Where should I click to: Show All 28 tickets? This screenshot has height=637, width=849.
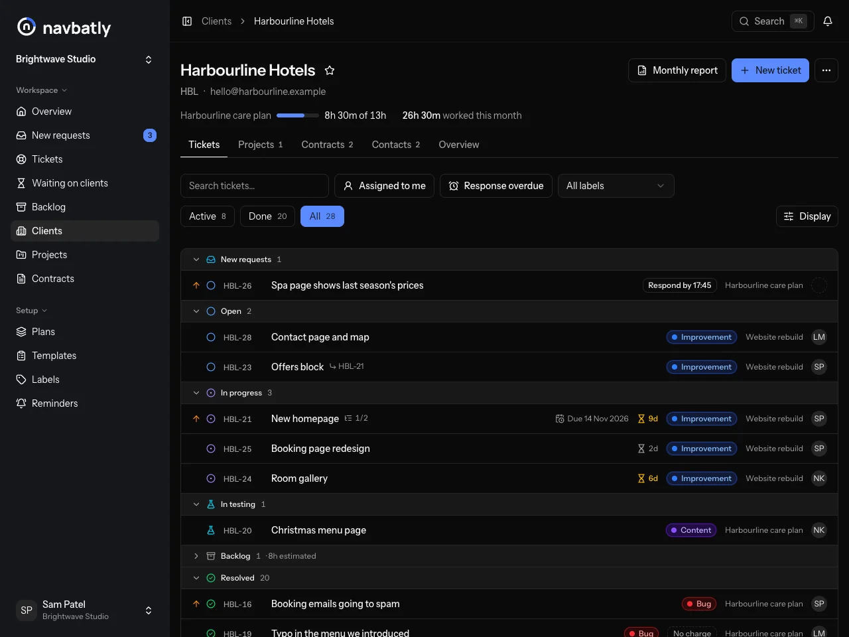[x=322, y=216]
